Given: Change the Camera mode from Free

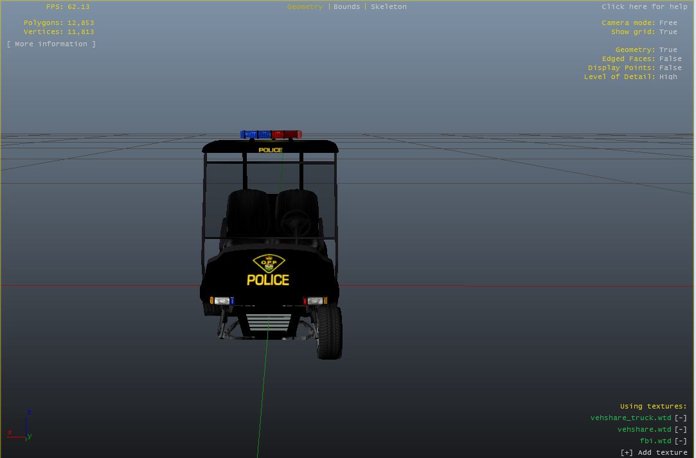Looking at the screenshot, I should tap(668, 22).
